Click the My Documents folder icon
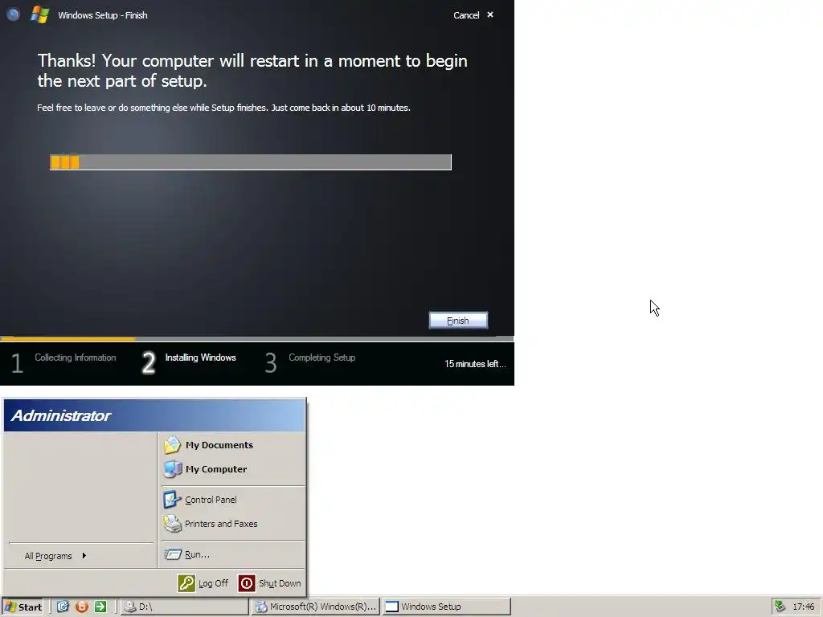823x617 pixels. pyautogui.click(x=172, y=445)
